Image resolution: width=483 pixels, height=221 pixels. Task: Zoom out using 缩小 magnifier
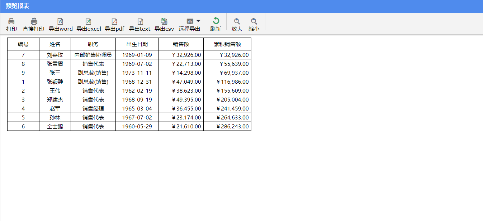pos(254,21)
